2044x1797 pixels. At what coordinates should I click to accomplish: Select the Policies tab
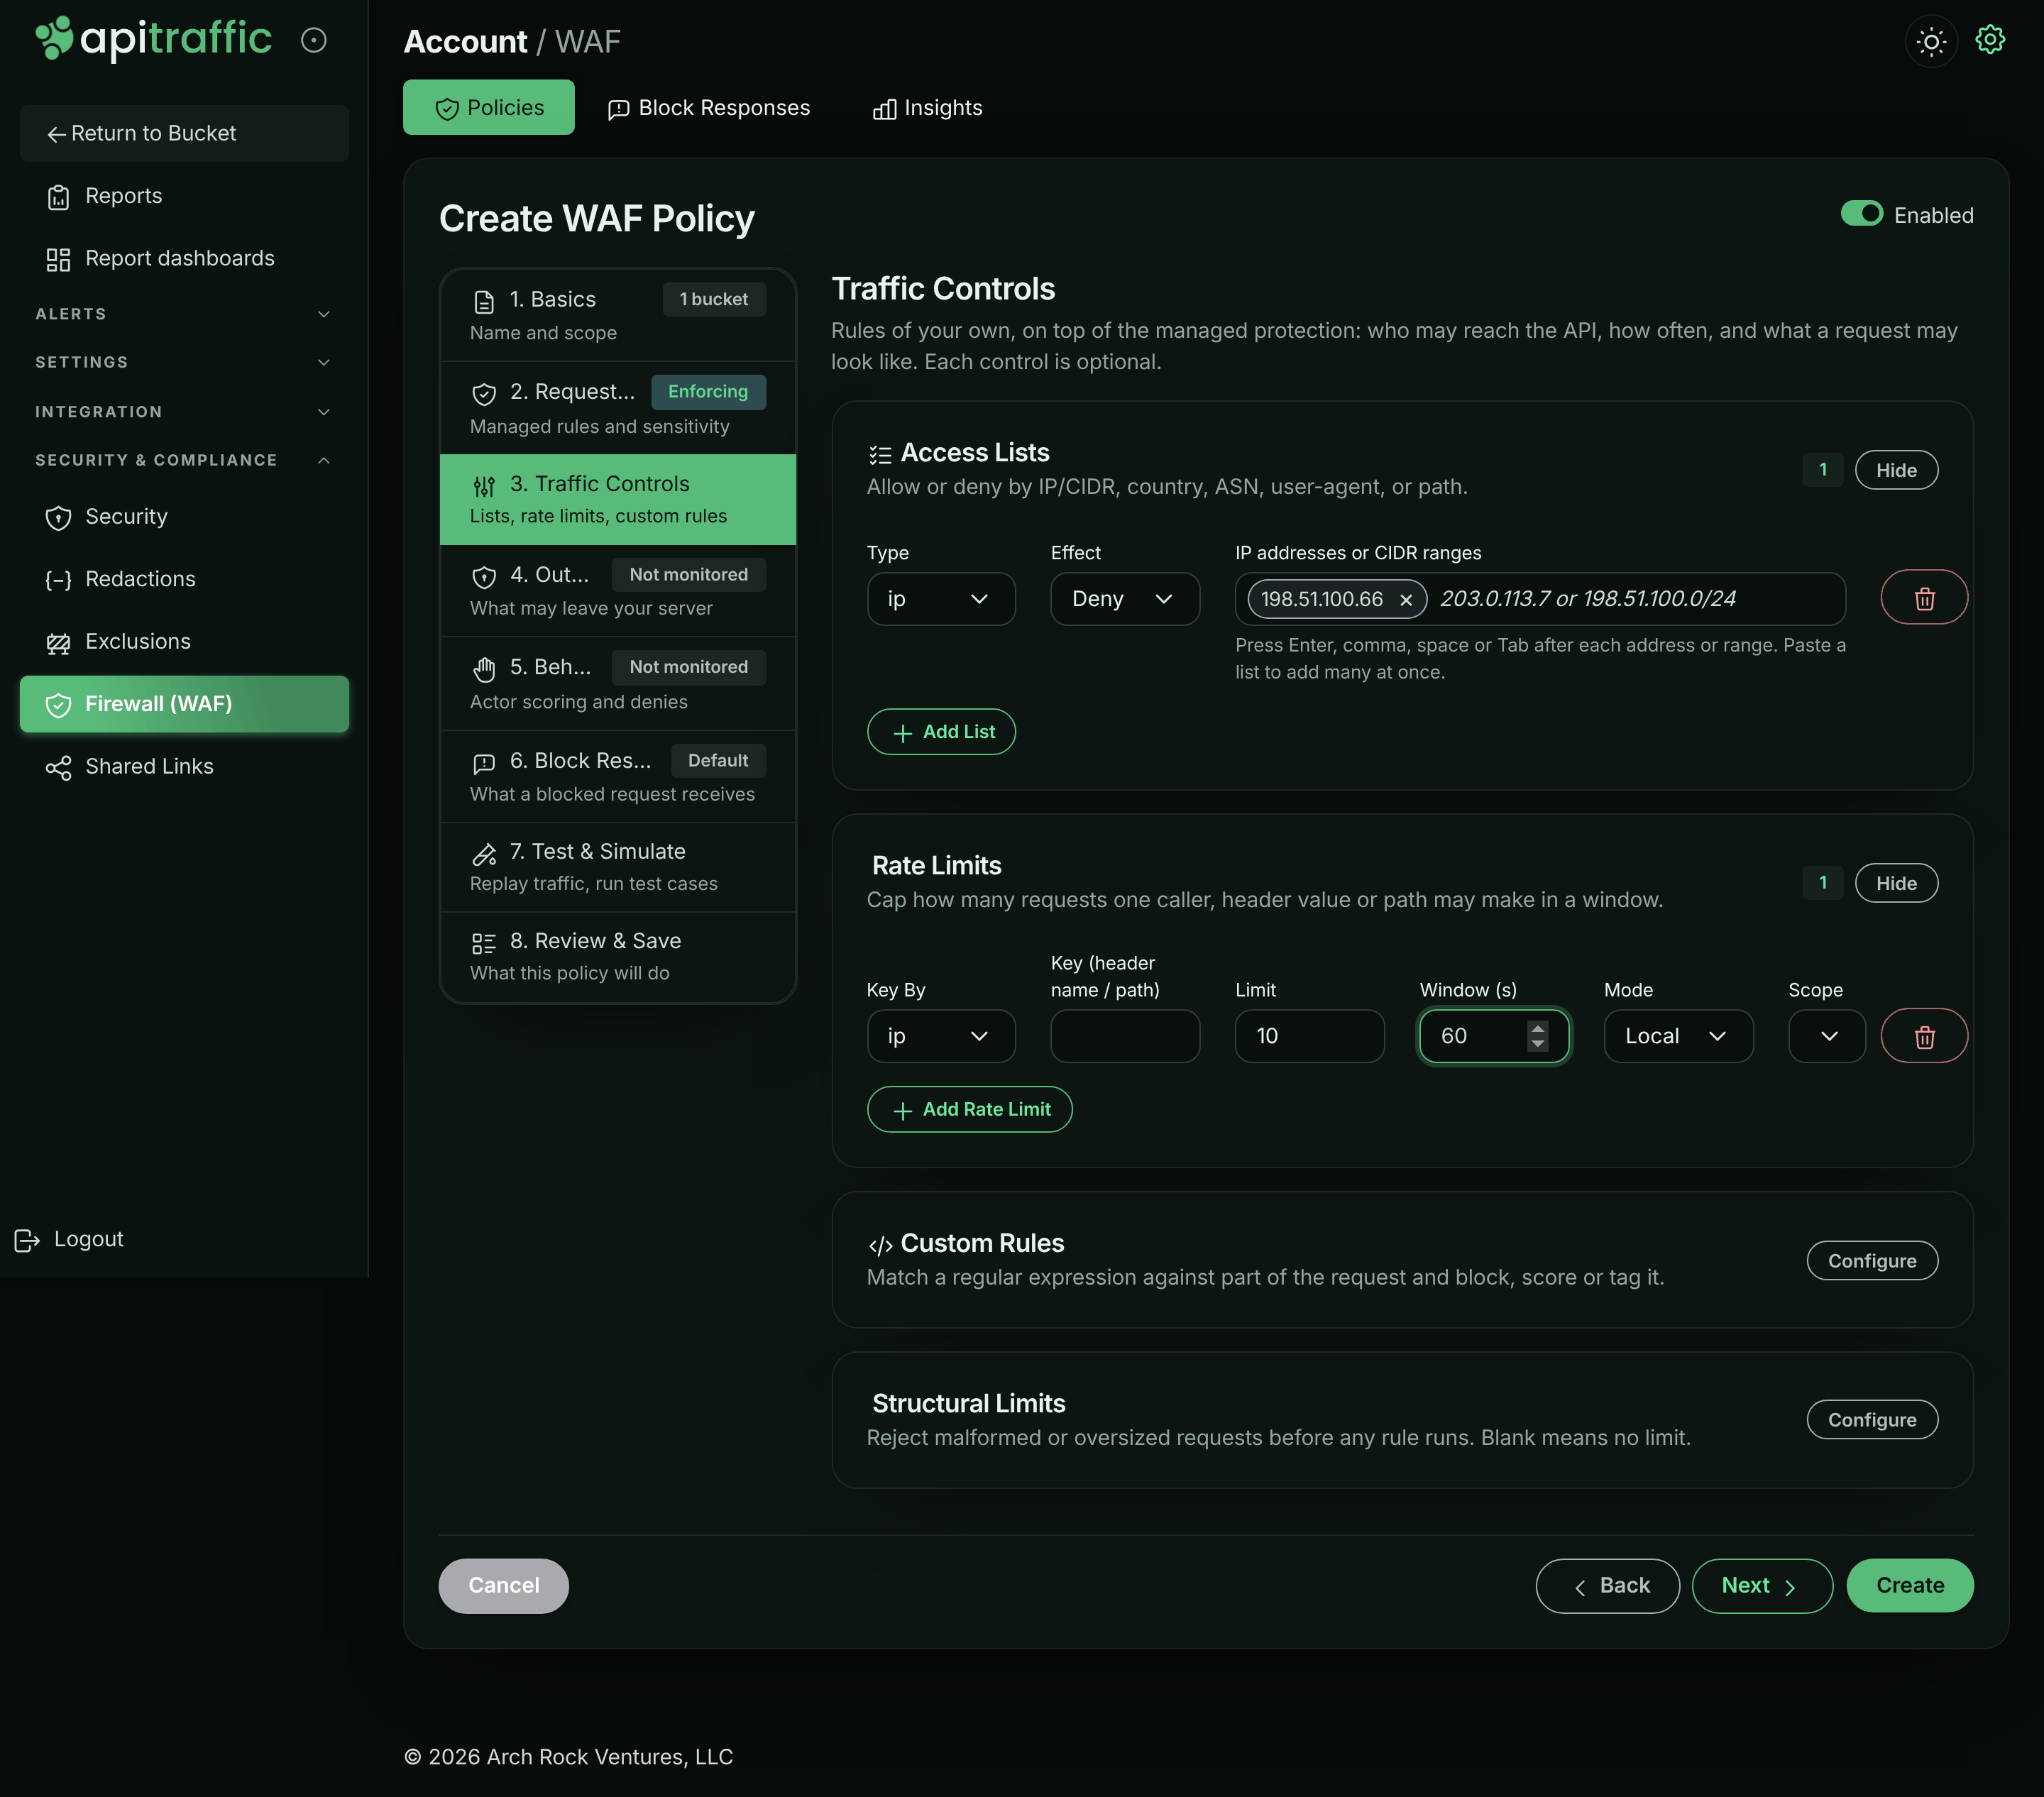[489, 108]
